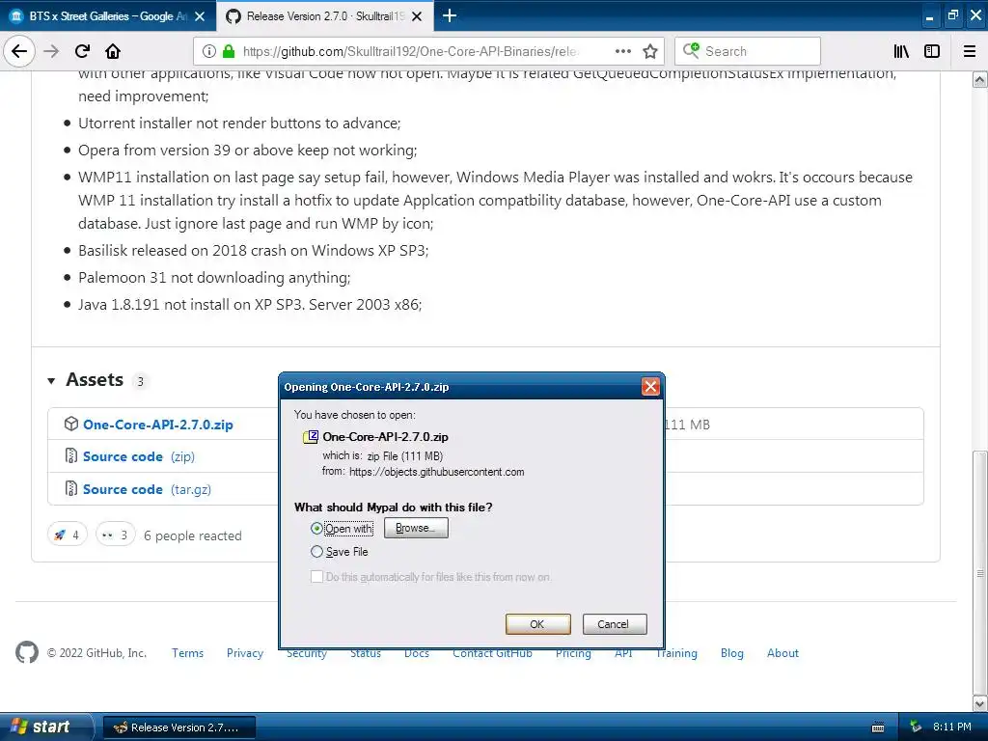This screenshot has width=988, height=741.
Task: Open the Privacy footer link
Action: (245, 653)
